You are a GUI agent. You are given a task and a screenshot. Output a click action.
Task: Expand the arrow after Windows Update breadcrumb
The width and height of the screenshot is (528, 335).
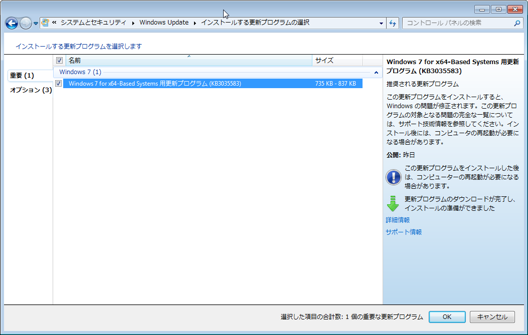tap(195, 23)
